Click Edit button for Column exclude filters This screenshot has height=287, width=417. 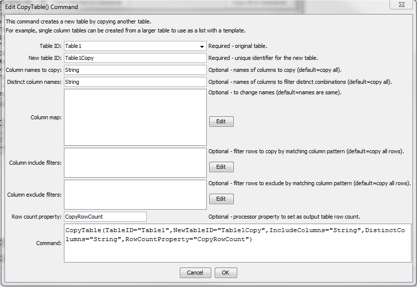pyautogui.click(x=221, y=199)
